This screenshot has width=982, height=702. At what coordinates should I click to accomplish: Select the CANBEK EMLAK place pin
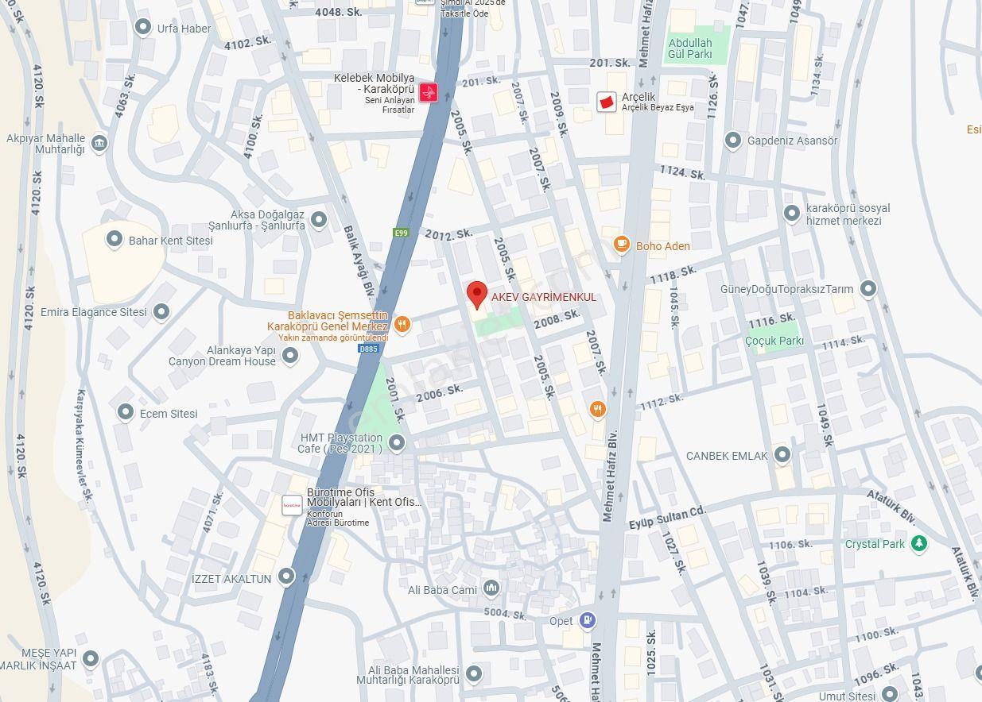[782, 455]
